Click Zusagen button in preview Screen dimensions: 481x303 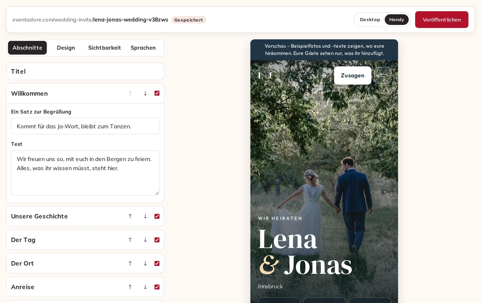pos(353,75)
